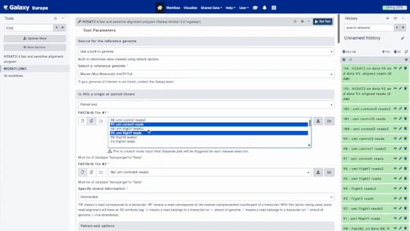Click the storage usage bar
The width and height of the screenshot is (410, 231).
[395, 8]
